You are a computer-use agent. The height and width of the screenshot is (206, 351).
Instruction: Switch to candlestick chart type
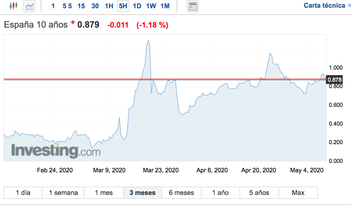tap(13, 6)
